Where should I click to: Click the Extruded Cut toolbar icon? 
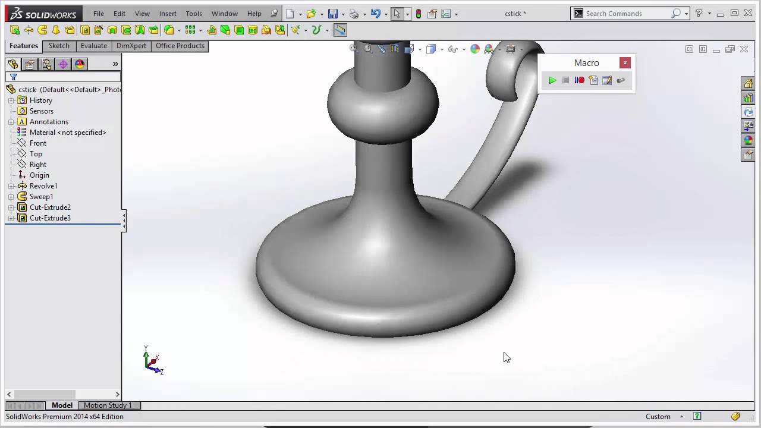(x=85, y=30)
